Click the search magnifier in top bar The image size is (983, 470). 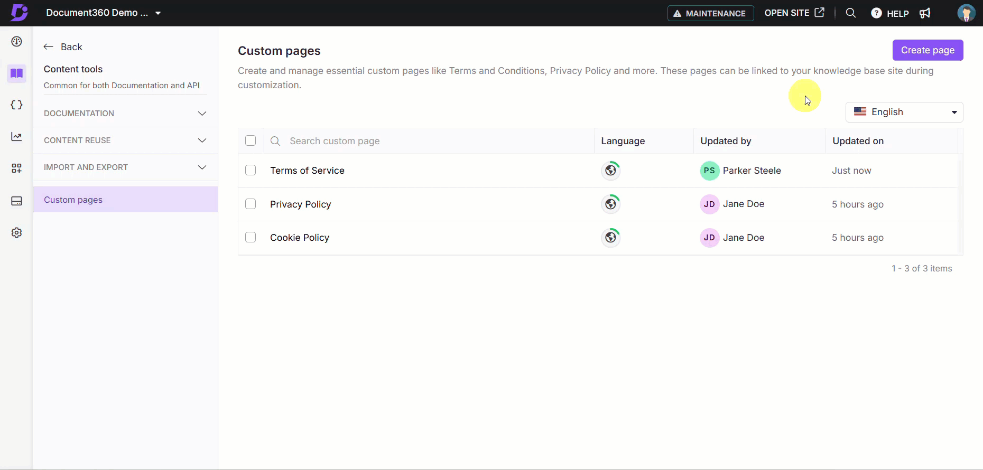point(851,13)
